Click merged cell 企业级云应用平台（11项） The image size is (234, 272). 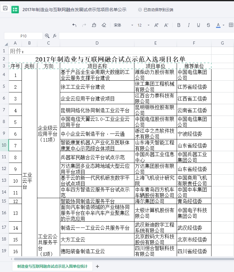[x=48, y=134]
